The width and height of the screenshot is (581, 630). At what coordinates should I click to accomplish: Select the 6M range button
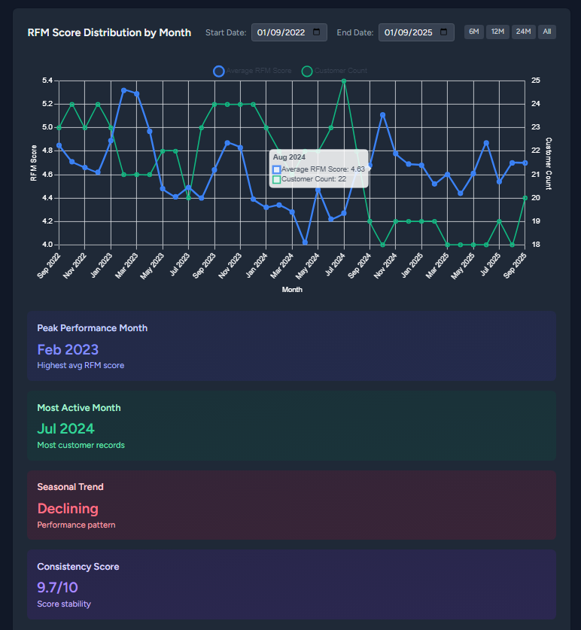tap(473, 32)
